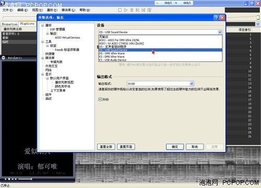Open the 视图 menu

point(37,10)
